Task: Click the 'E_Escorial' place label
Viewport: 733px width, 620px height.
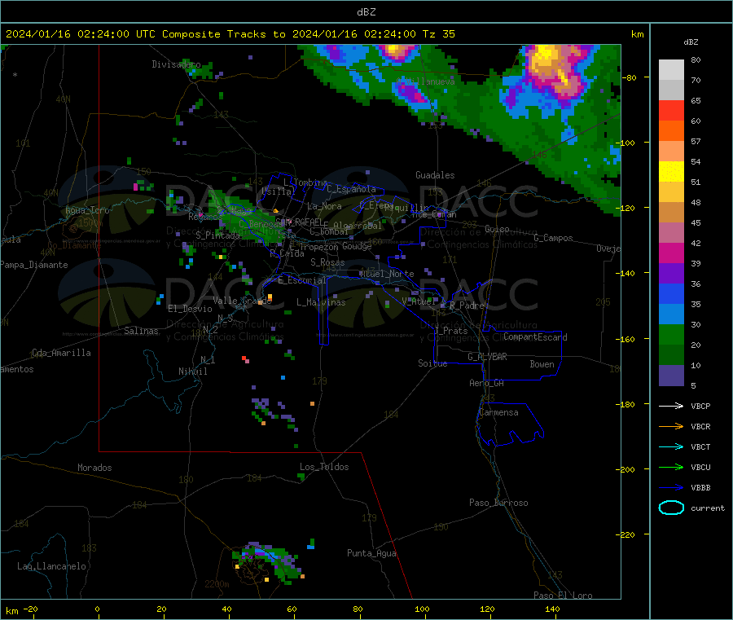Action: tap(301, 280)
